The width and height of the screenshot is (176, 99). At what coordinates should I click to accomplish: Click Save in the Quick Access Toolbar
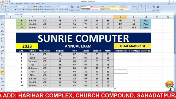point(10,1)
